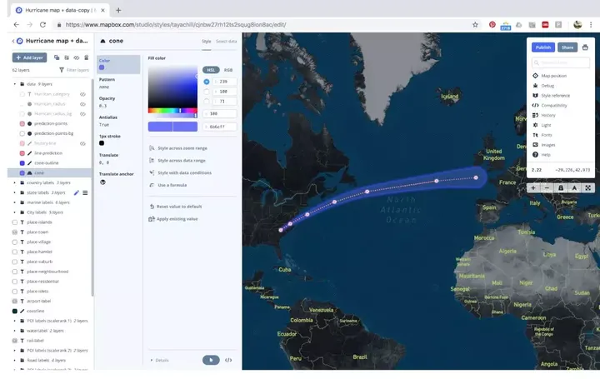Switch to the Select data tab
The width and height of the screenshot is (600, 379).
[x=226, y=41]
